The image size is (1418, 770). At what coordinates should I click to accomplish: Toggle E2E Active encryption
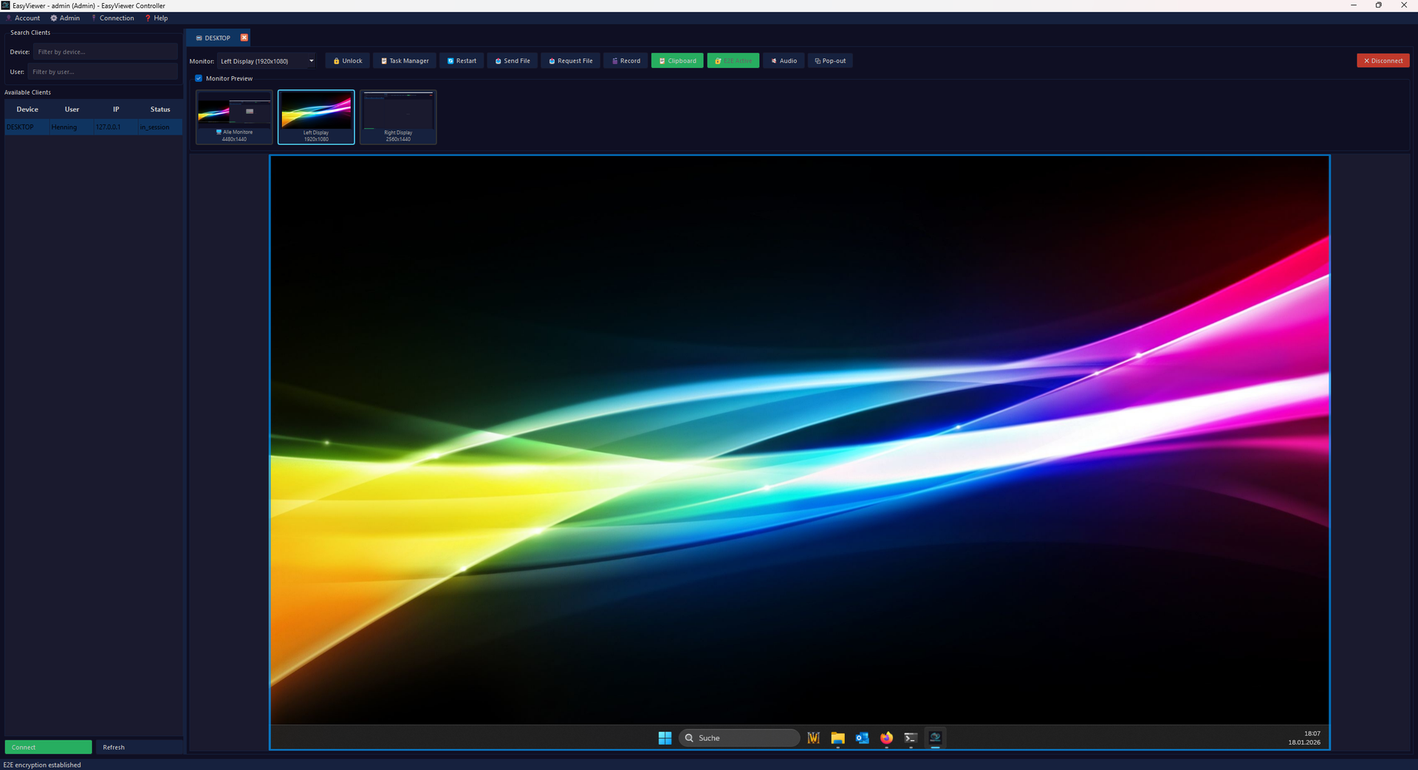point(733,61)
